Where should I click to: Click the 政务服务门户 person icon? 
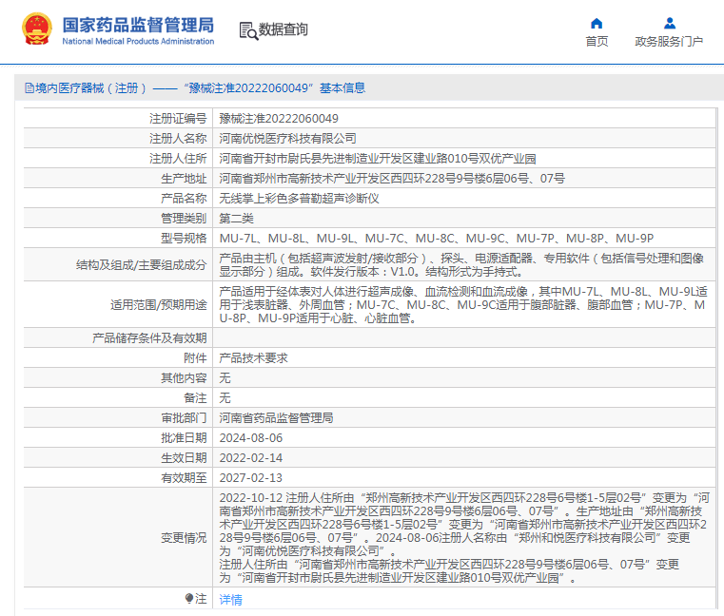click(669, 23)
